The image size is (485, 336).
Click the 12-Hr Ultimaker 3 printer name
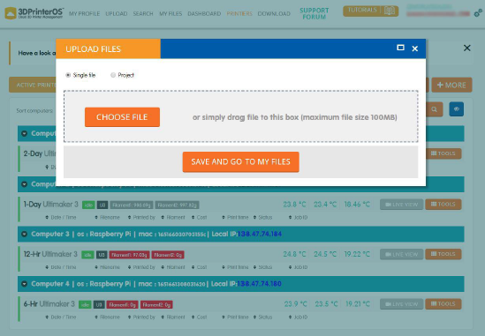tap(50, 254)
